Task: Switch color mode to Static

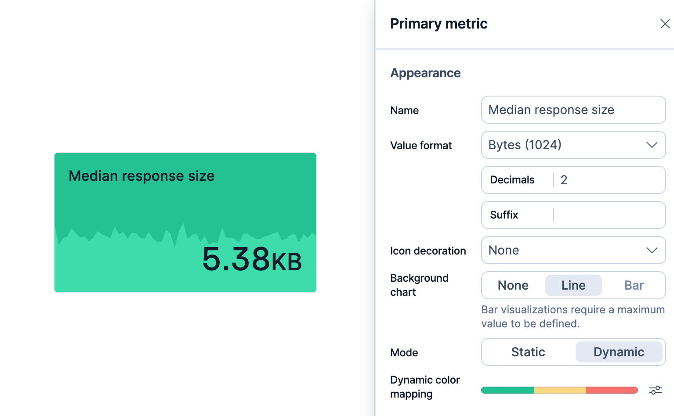Action: point(528,352)
